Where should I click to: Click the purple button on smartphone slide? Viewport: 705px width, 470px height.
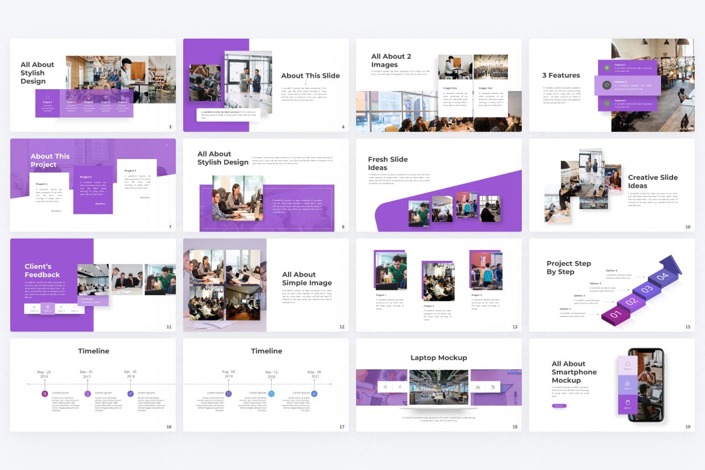pyautogui.click(x=559, y=406)
